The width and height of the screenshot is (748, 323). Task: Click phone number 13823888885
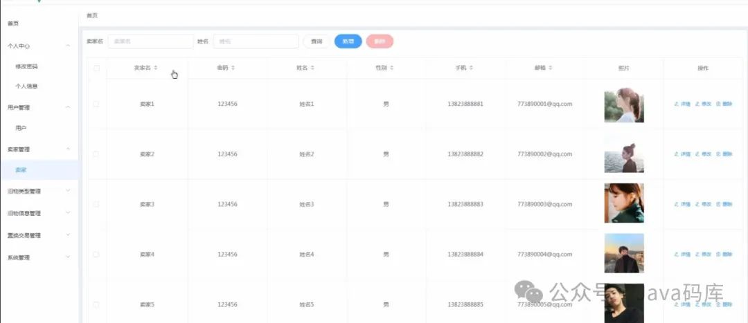tap(465, 304)
